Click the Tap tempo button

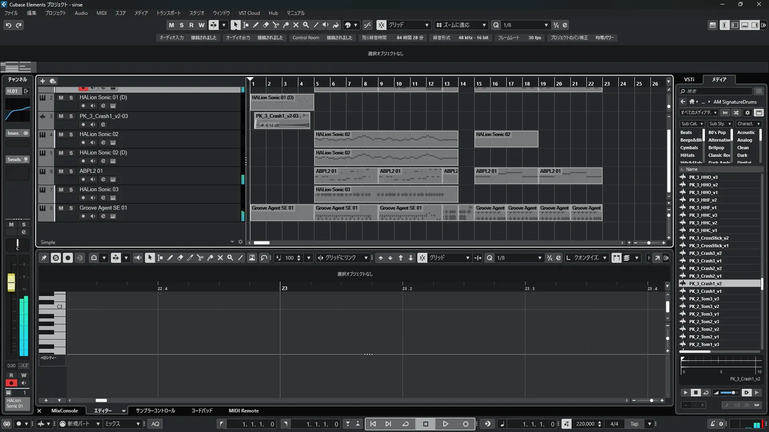coord(634,424)
